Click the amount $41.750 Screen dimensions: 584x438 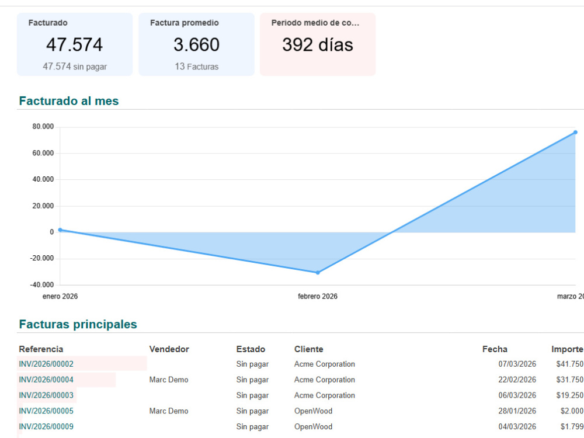coord(570,364)
